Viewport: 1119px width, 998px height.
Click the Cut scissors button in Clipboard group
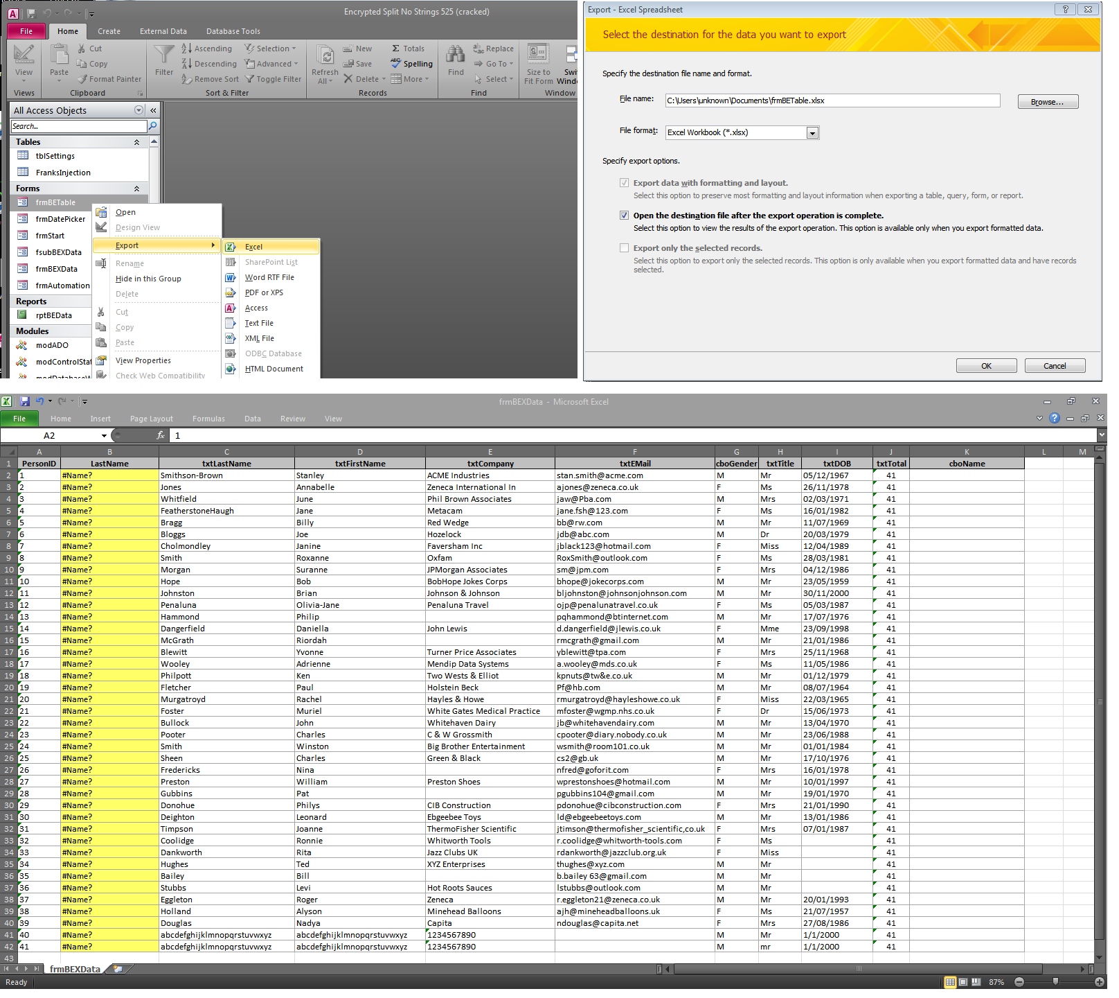click(x=89, y=49)
